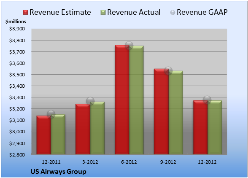This screenshot has height=178, width=248.
Task: Click the '$3,800' y-axis value
Action: point(17,40)
